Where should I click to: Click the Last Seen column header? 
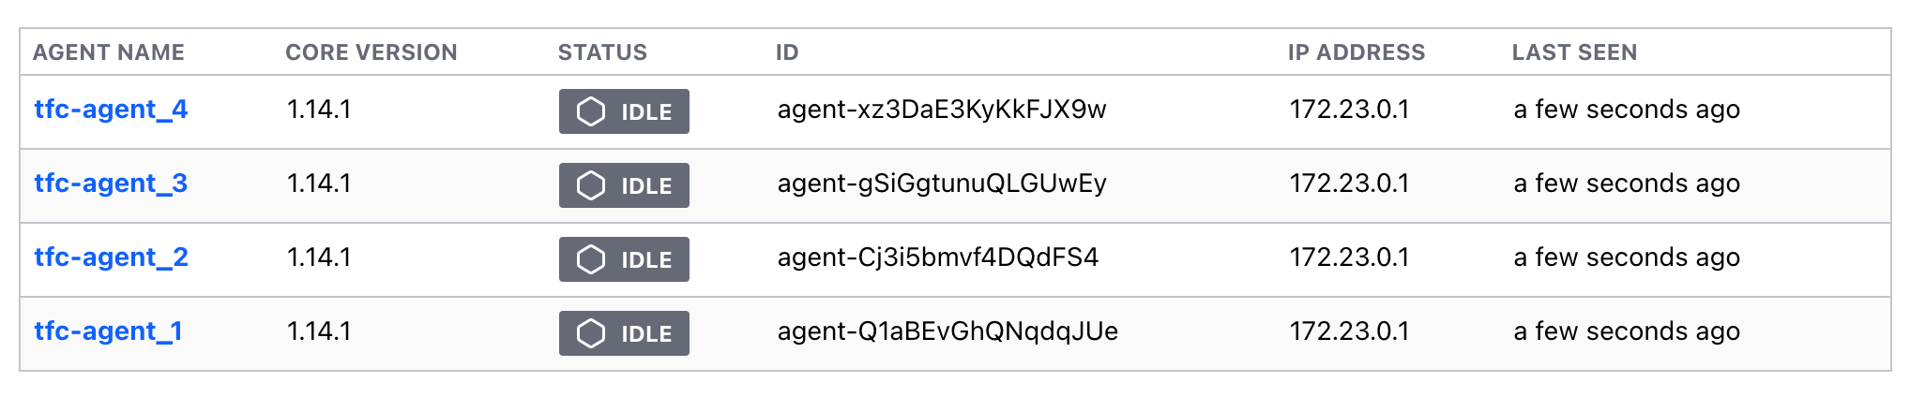pyautogui.click(x=1574, y=52)
